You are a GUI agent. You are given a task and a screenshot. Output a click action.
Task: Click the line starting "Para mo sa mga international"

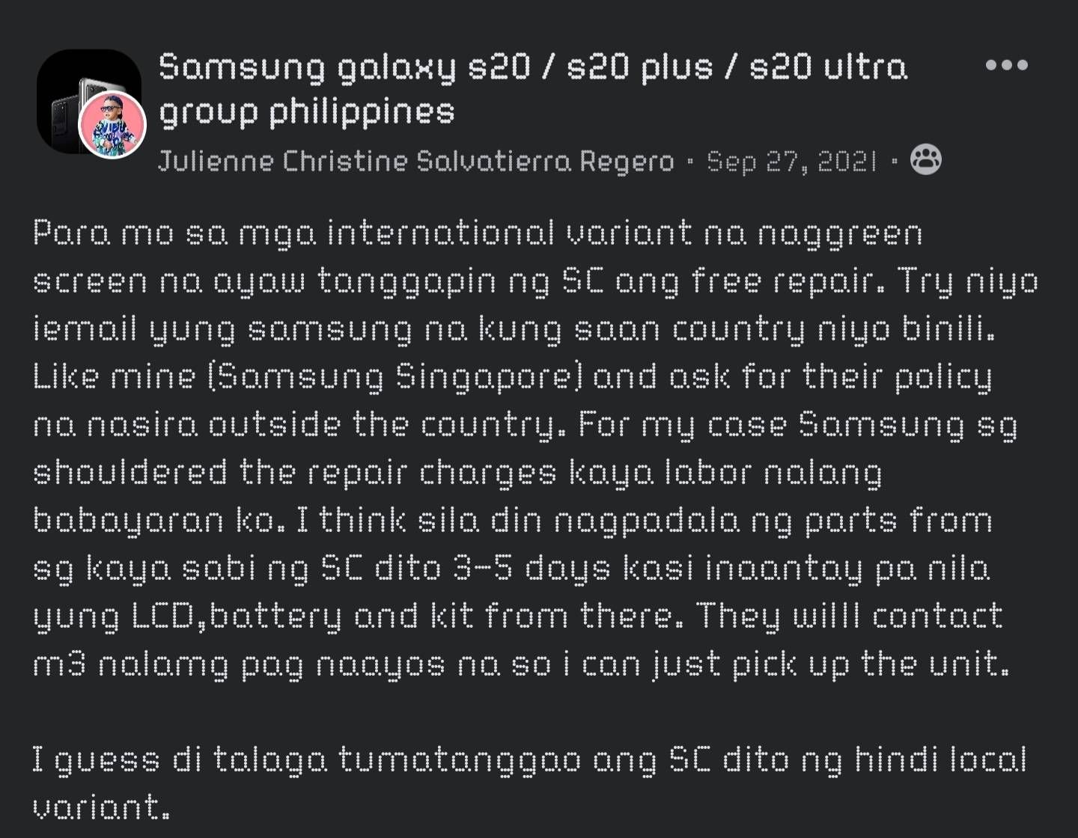[x=478, y=233]
